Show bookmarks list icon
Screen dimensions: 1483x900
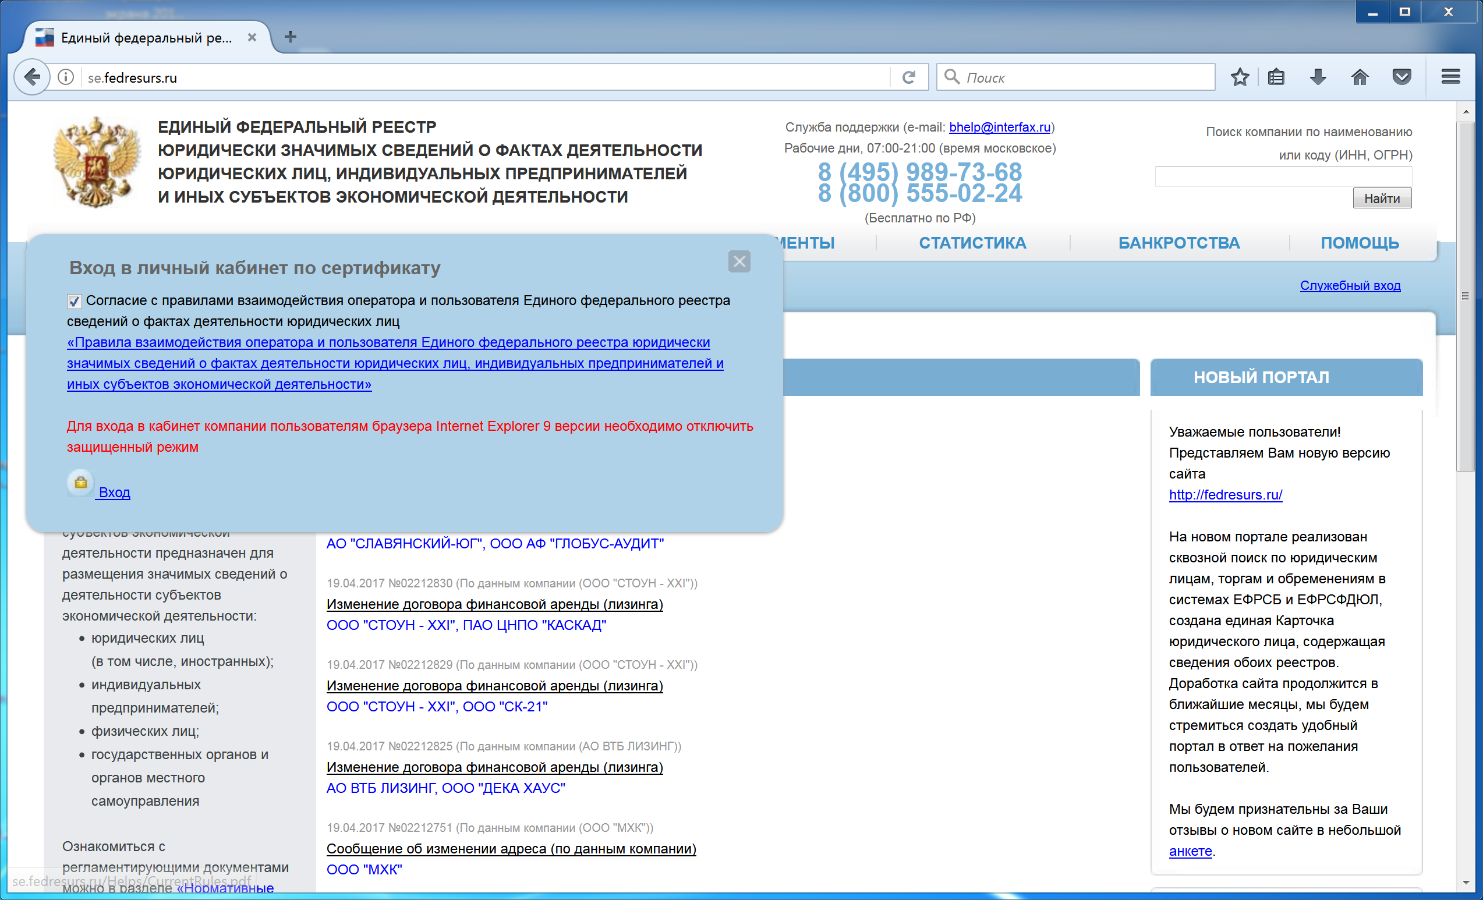[x=1276, y=77]
